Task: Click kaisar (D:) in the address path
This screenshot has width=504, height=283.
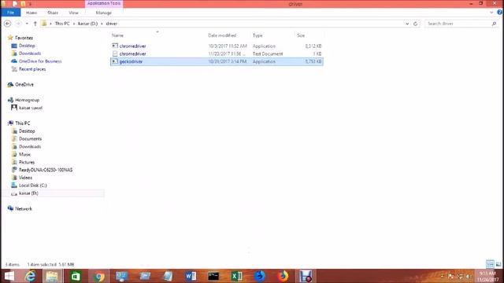Action: 87,24
